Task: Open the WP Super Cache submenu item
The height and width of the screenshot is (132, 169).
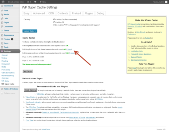Action: (8, 84)
